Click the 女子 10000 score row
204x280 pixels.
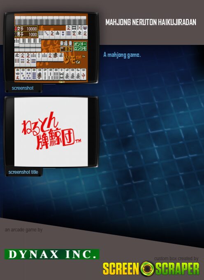tap(26, 28)
